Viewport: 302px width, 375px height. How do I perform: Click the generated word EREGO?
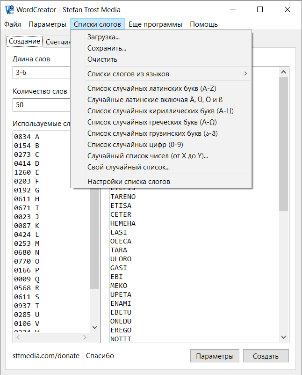coord(121,330)
